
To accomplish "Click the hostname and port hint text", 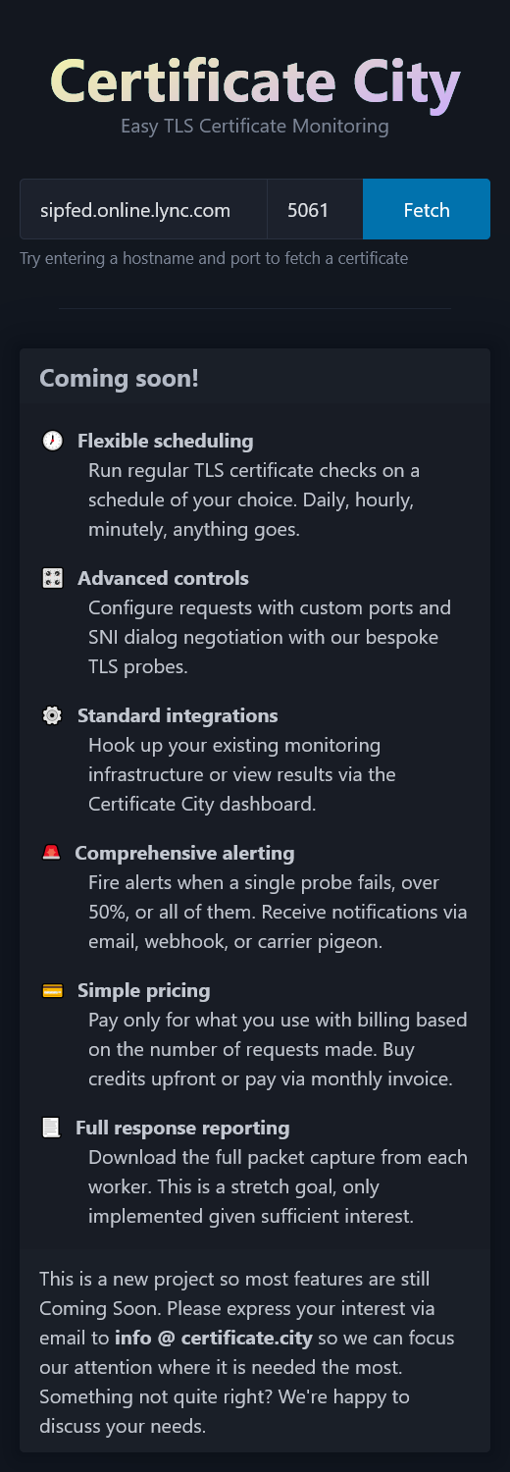I will click(x=214, y=258).
